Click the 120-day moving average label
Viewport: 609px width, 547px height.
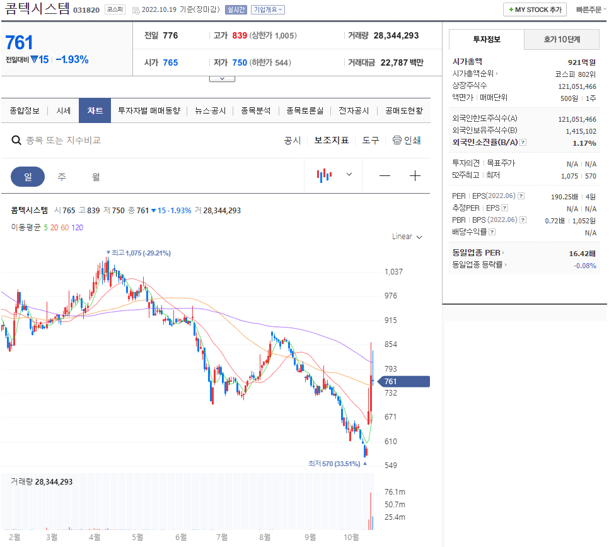(x=78, y=227)
